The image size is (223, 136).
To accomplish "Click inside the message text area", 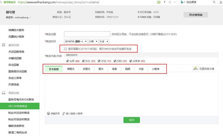I will 132,92.
